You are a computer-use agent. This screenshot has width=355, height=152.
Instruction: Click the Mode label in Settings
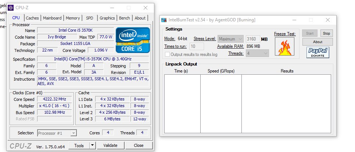(x=170, y=39)
